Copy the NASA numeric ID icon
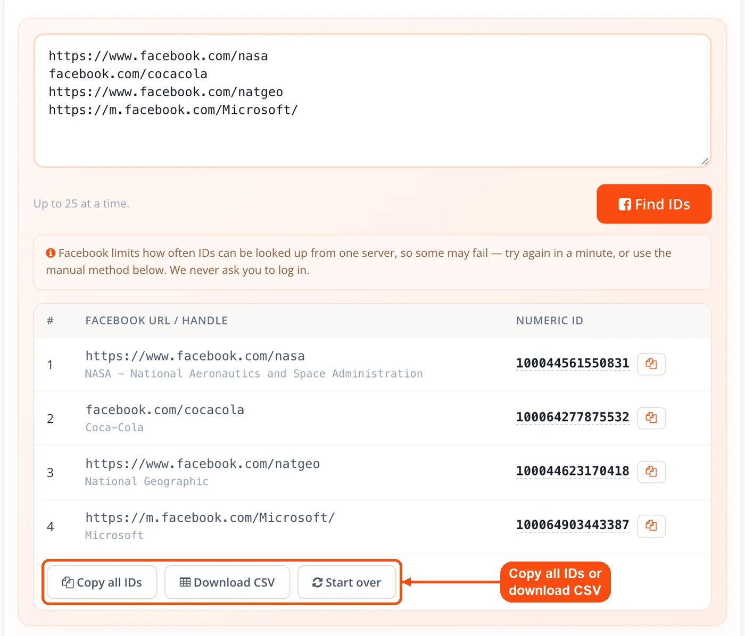The height and width of the screenshot is (636, 745). (x=651, y=364)
